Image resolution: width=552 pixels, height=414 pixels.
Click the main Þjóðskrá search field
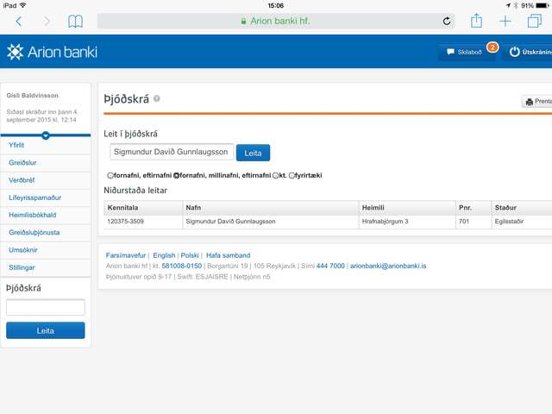point(172,152)
